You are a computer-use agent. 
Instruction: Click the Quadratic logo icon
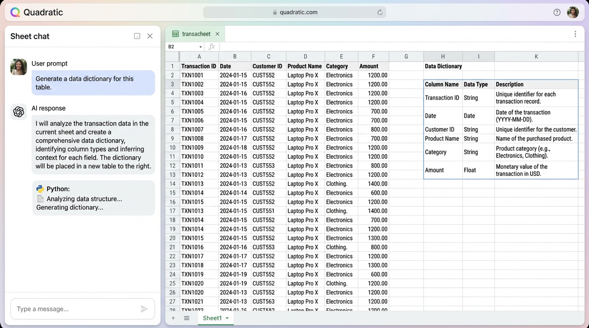15,12
